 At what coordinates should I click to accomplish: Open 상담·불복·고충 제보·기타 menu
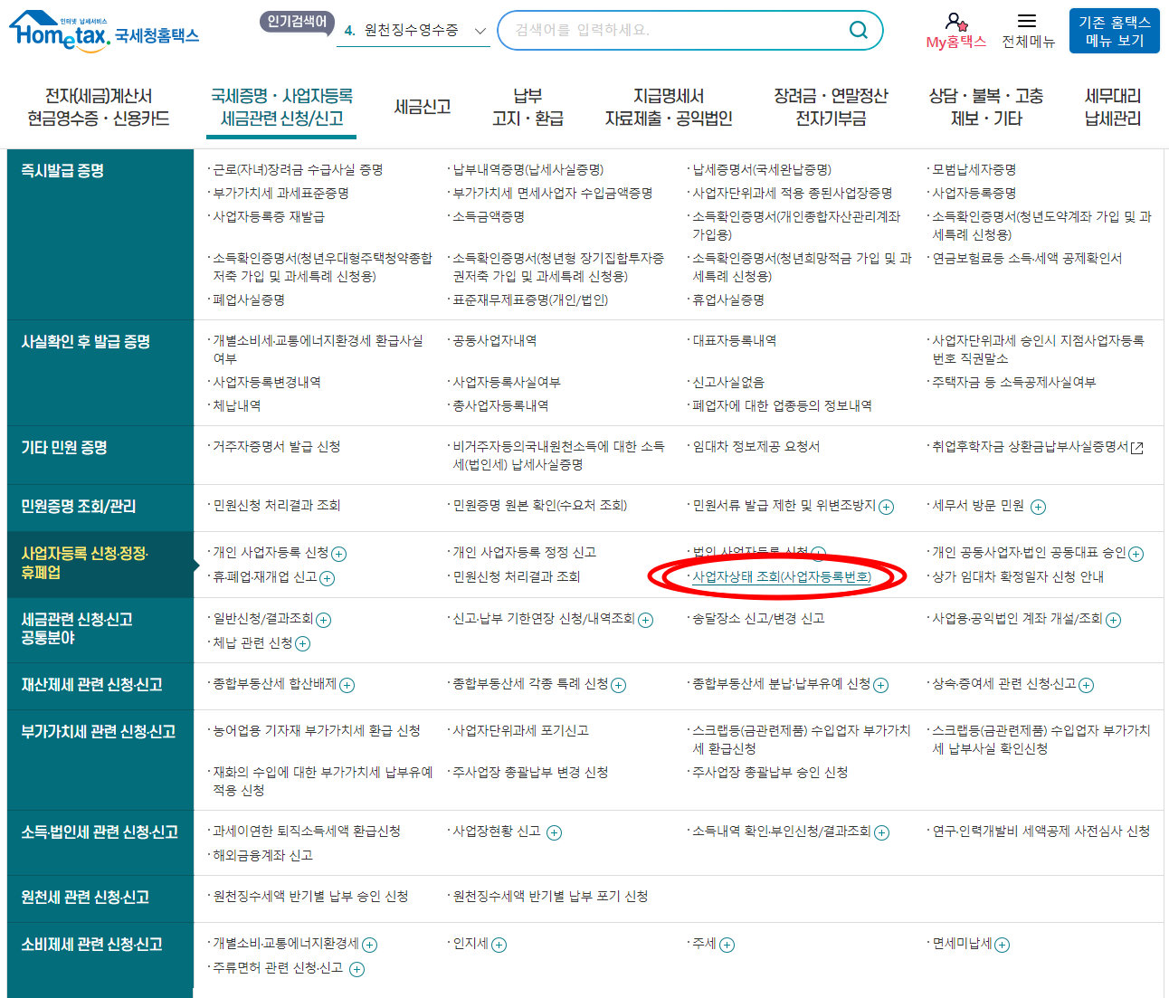(986, 107)
